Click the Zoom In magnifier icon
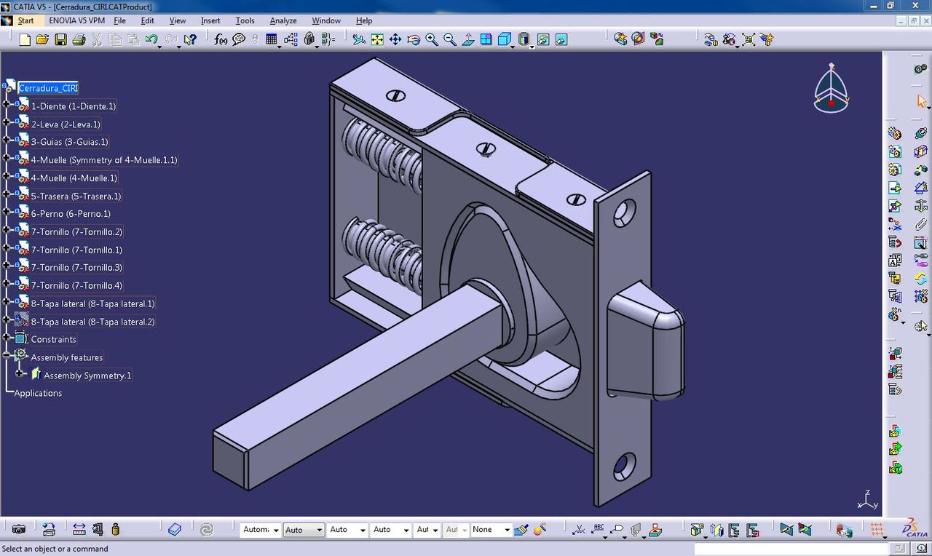The image size is (932, 556). click(x=432, y=39)
